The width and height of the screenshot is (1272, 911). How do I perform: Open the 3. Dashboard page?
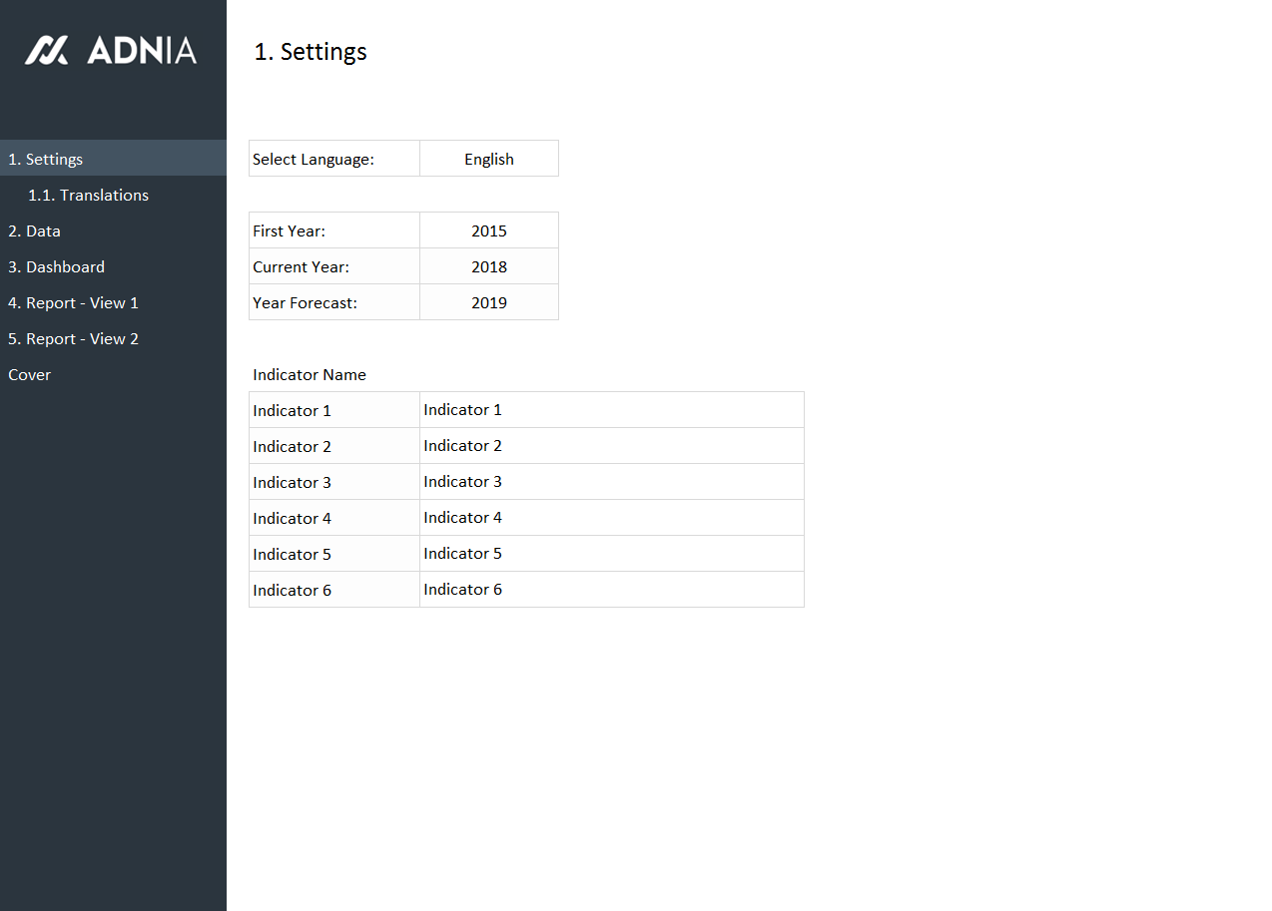coord(57,266)
